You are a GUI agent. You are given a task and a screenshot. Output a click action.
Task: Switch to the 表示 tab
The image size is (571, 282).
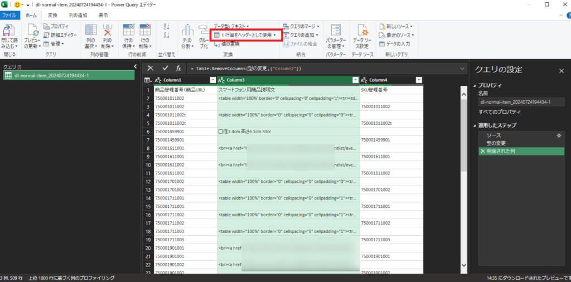pos(103,15)
